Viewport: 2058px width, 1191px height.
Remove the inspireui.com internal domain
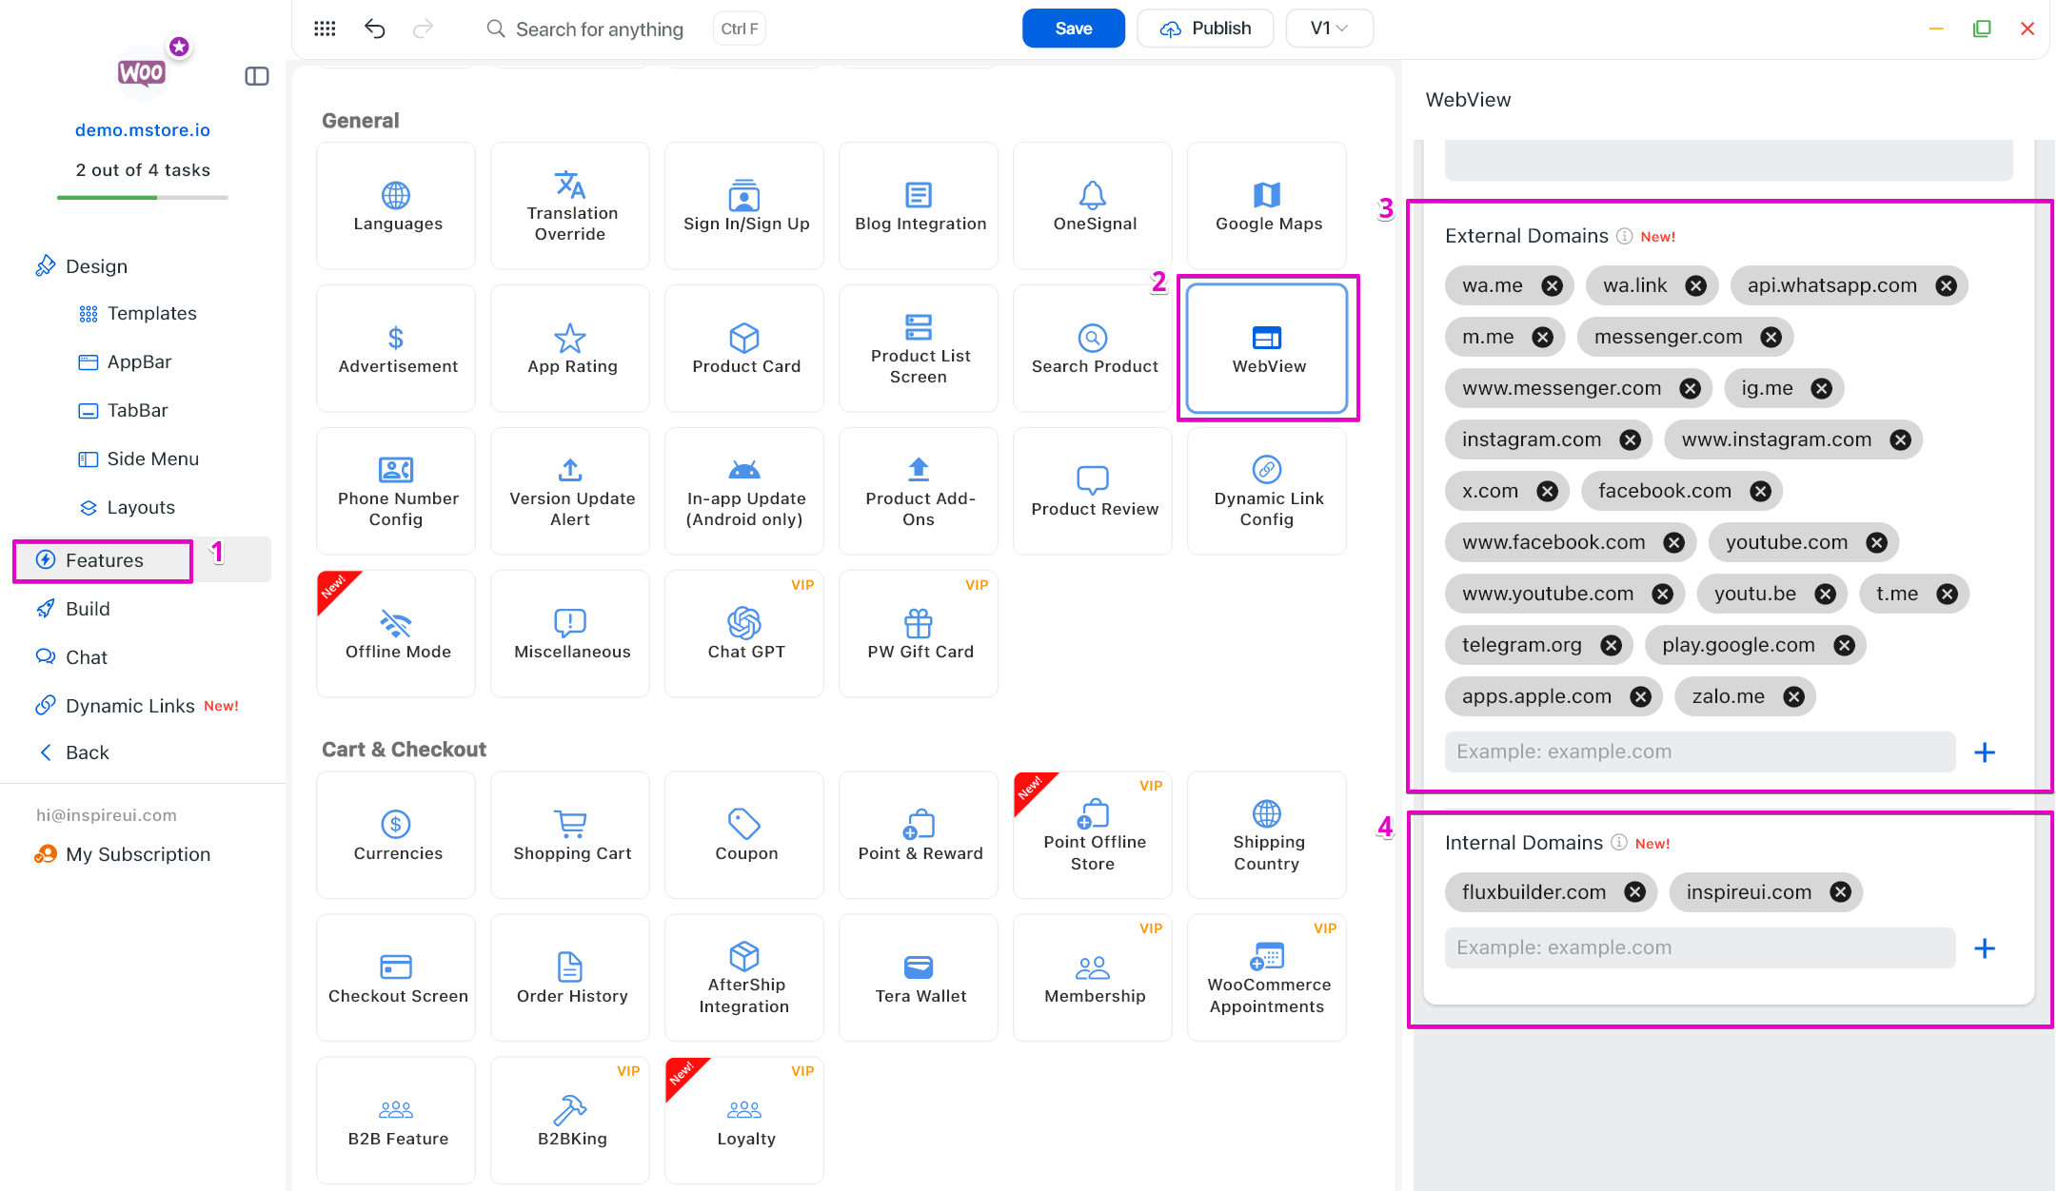1840,892
